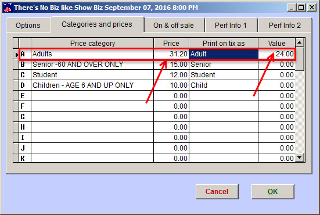The image size is (320, 215).
Task: Click row selector for row C
Action: click(x=16, y=75)
